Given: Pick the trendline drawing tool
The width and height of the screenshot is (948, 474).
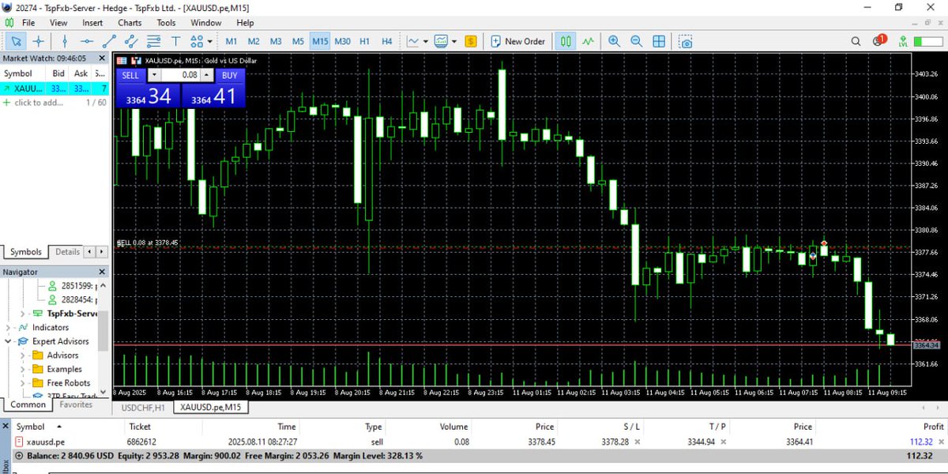Looking at the screenshot, I should [109, 41].
